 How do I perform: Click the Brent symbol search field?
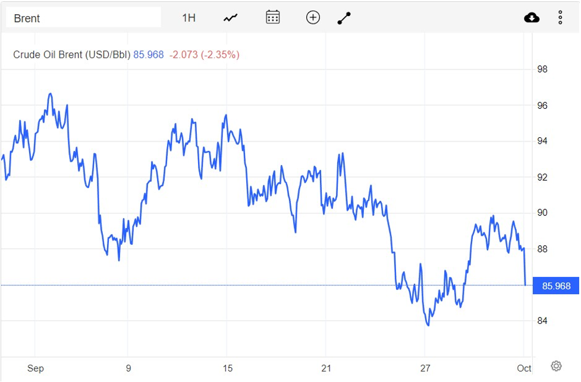(83, 18)
